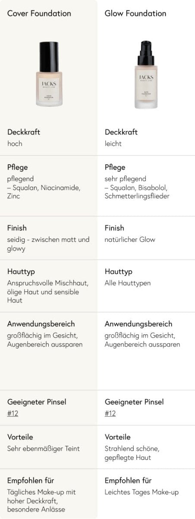Image resolution: width=195 pixels, height=519 pixels.
Task: Click the 'Sehr ebenmäßiger Teint' text
Action: coord(44,449)
